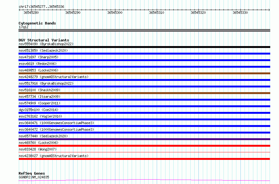Click the gray 17q12 cytogenetic band bar
This screenshot has height=184, width=279.
pos(144,30)
